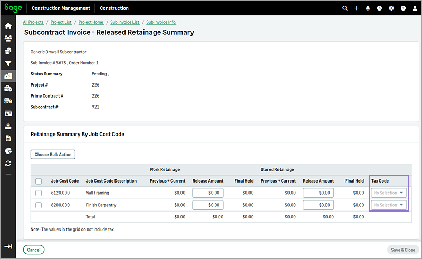Image resolution: width=422 pixels, height=259 pixels.
Task: Check the Finish Carpentry row checkbox
Action: (x=39, y=205)
